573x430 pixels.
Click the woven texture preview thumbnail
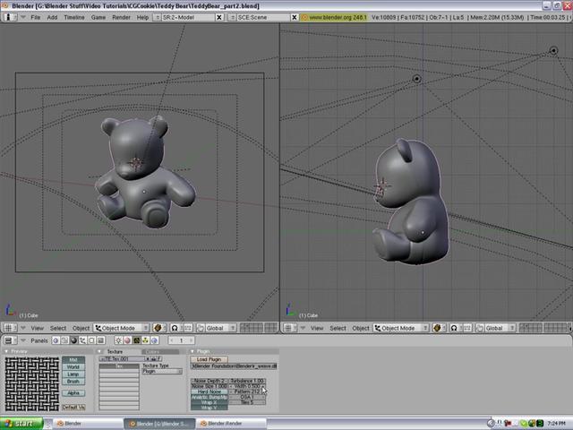click(x=32, y=384)
